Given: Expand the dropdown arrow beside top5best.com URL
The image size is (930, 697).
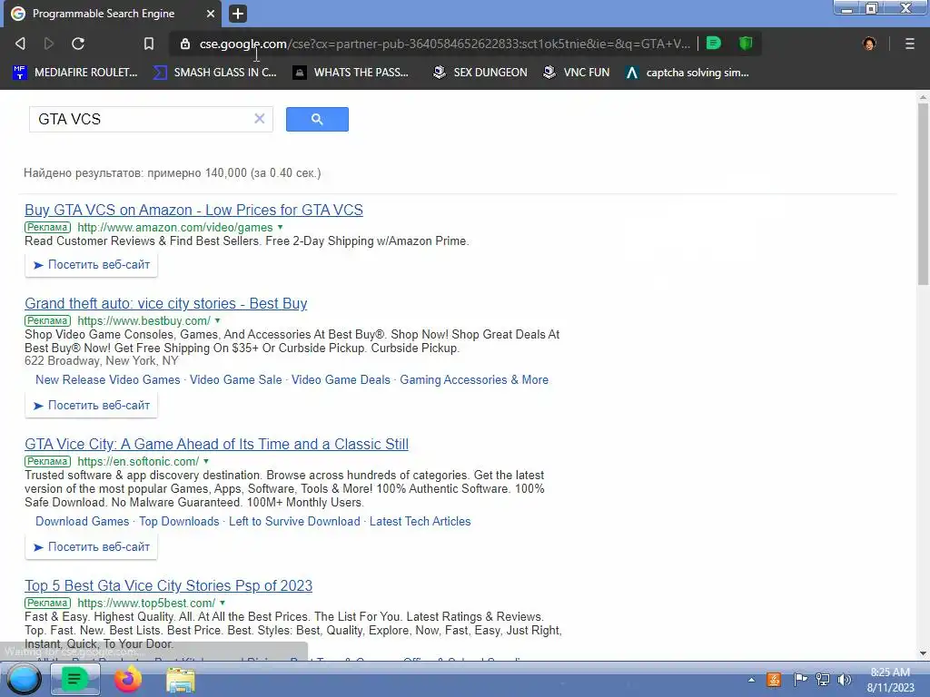Looking at the screenshot, I should [x=223, y=603].
